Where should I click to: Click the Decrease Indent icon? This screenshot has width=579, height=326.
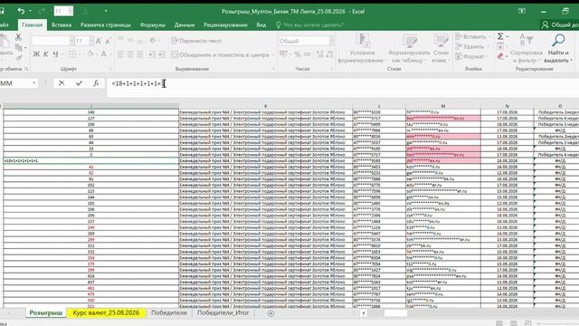pos(151,54)
